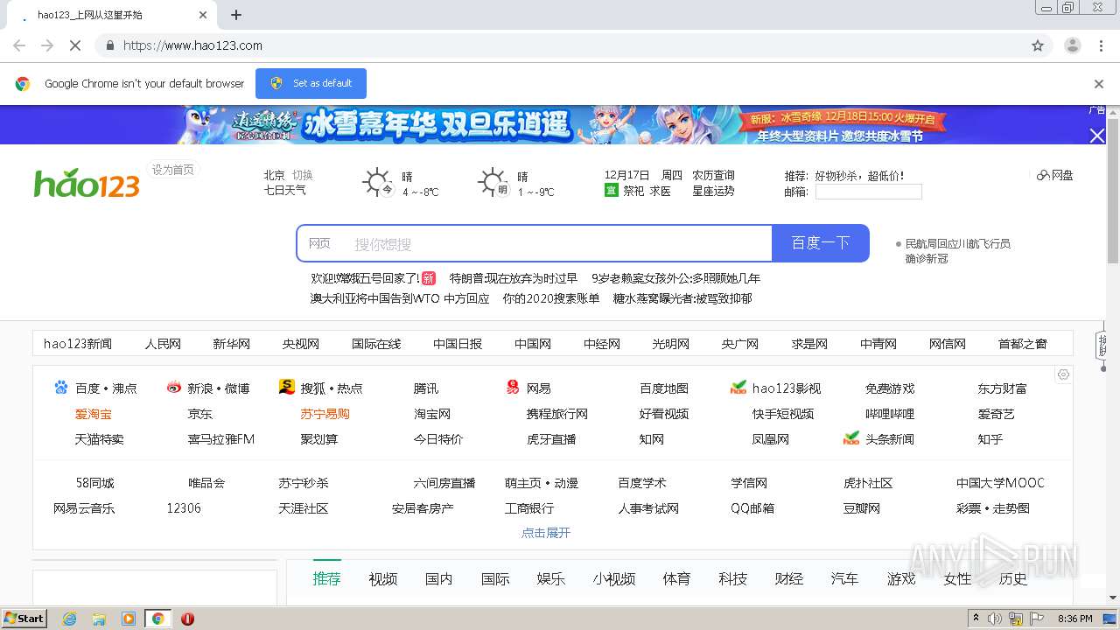This screenshot has height=630, width=1120.
Task: Open the Windows Start menu
Action: click(24, 619)
